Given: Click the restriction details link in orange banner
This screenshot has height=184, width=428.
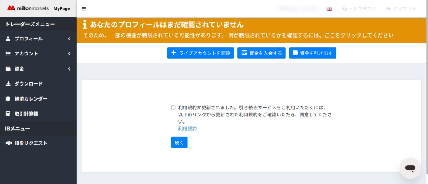Looking at the screenshot, I should 311,35.
